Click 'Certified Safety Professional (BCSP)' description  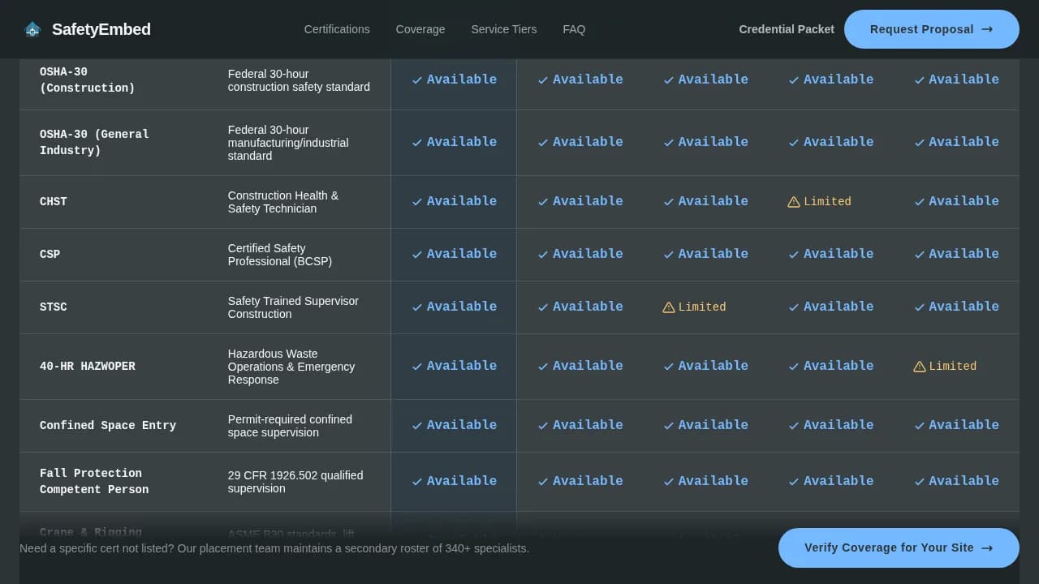(x=280, y=255)
